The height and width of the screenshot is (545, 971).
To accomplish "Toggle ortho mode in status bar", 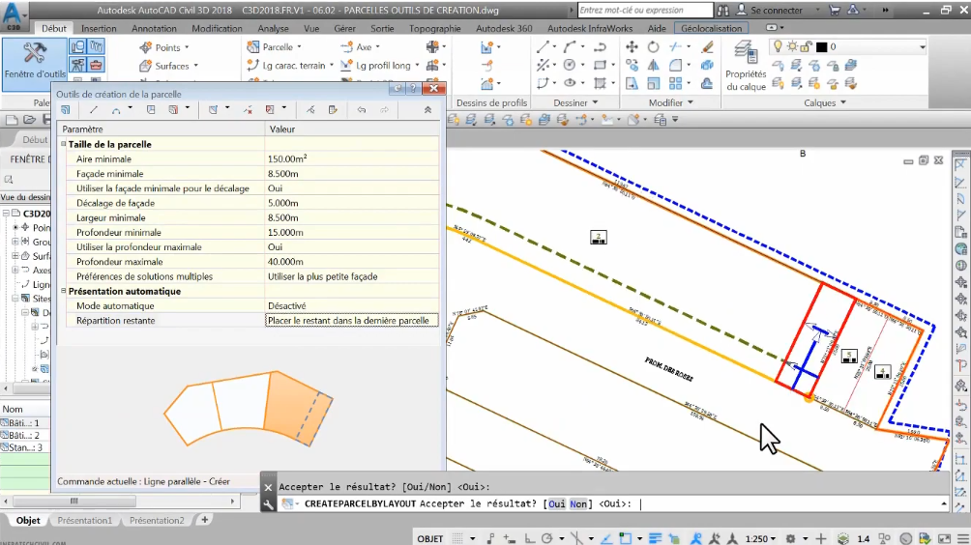I will pos(529,539).
